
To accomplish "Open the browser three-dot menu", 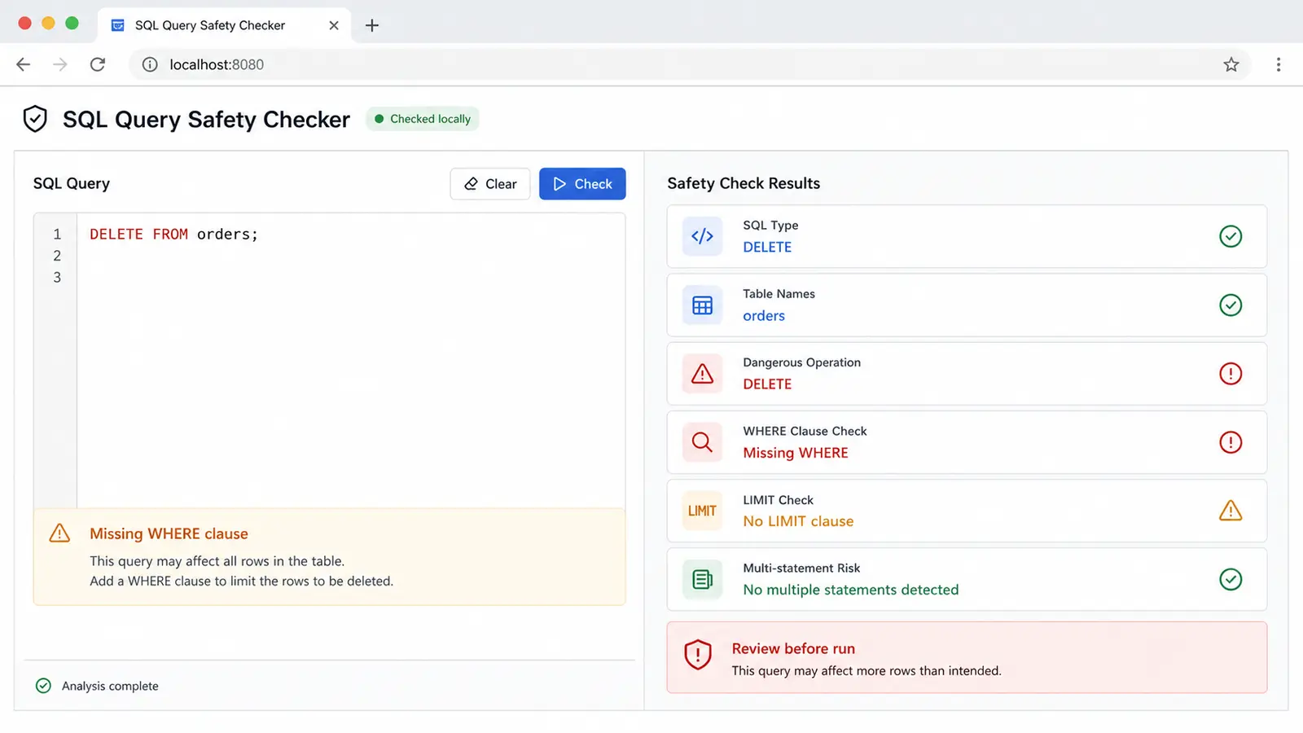I will point(1279,64).
